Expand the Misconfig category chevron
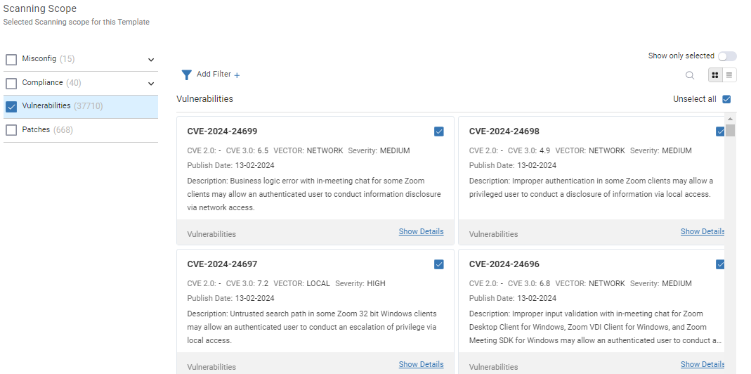This screenshot has height=374, width=751. coord(151,60)
